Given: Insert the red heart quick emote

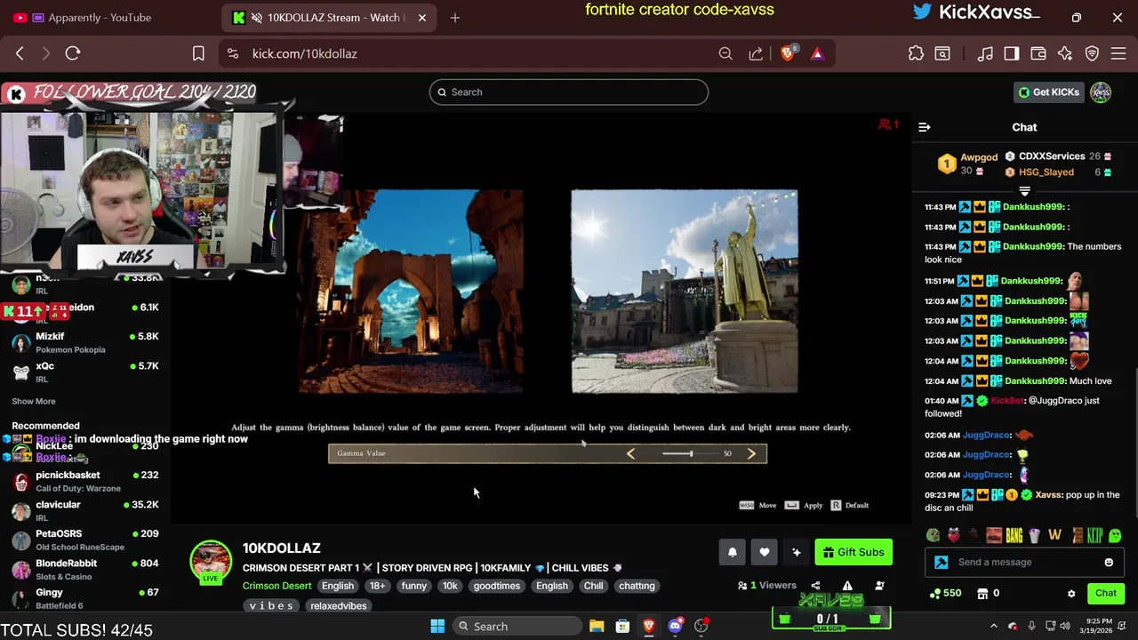Looking at the screenshot, I should tap(954, 535).
